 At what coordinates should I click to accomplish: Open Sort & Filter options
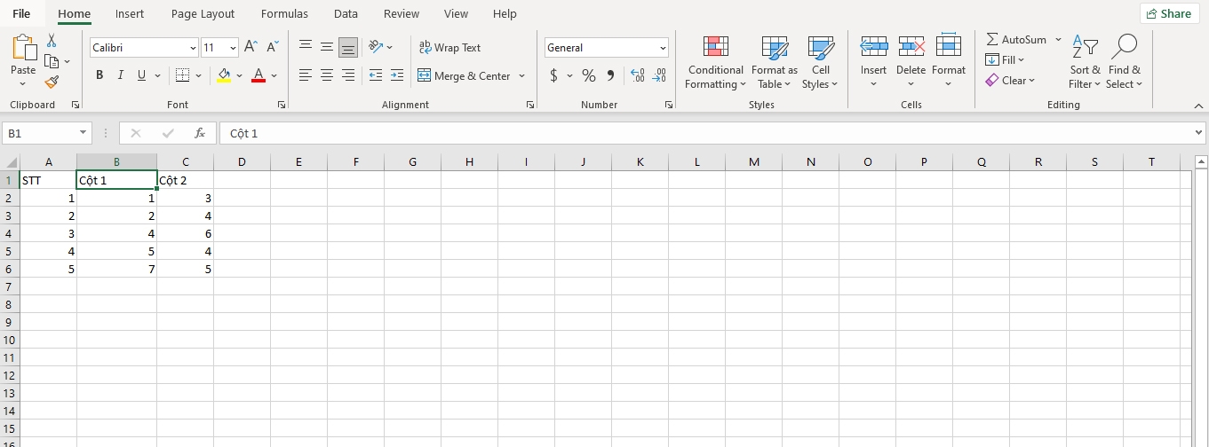(1085, 62)
